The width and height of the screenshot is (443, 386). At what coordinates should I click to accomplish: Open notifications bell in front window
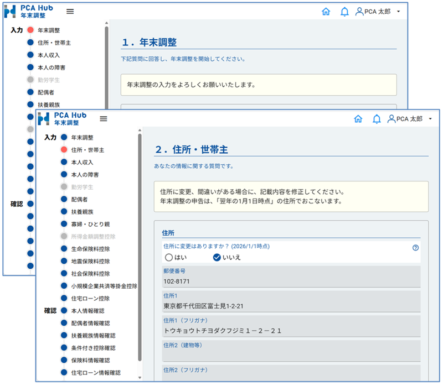coord(377,119)
